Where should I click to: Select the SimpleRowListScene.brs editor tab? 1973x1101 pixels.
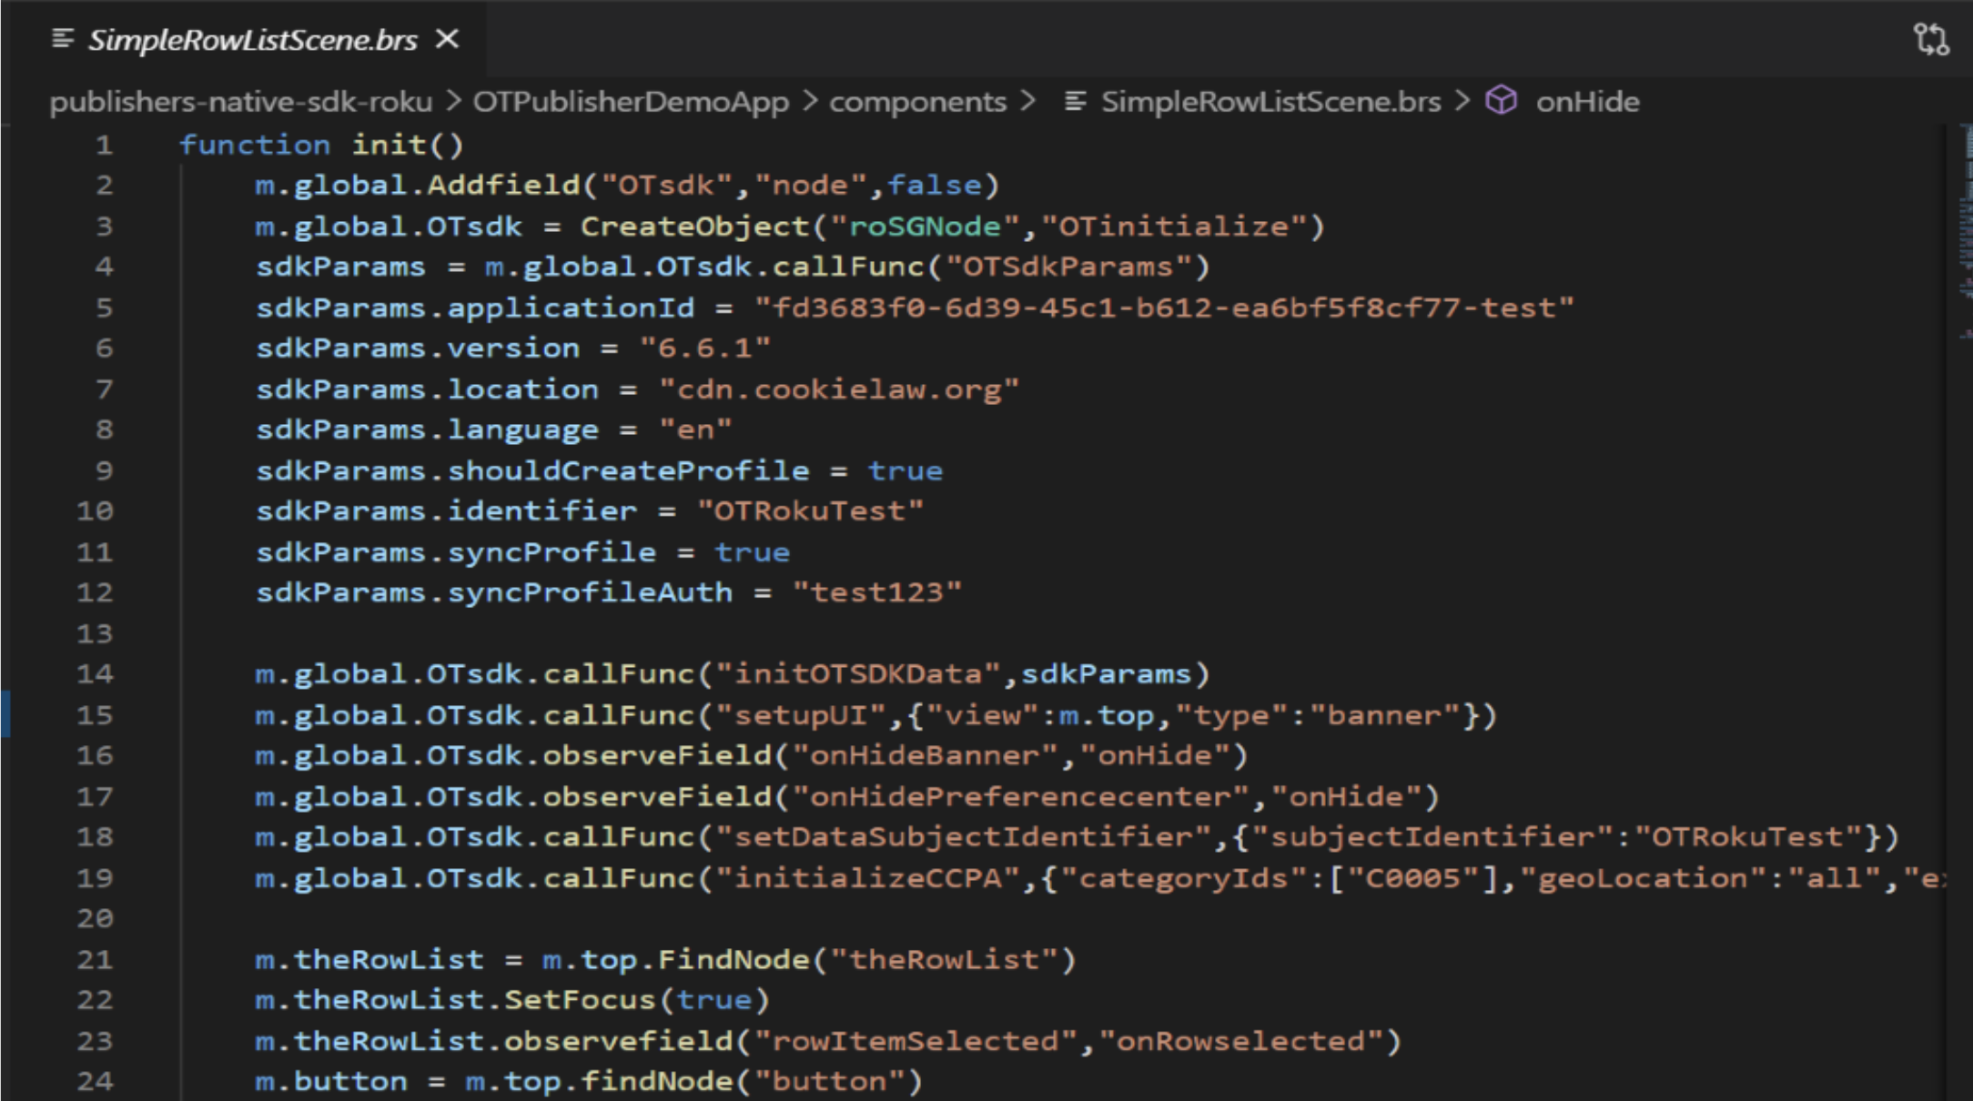[x=252, y=40]
